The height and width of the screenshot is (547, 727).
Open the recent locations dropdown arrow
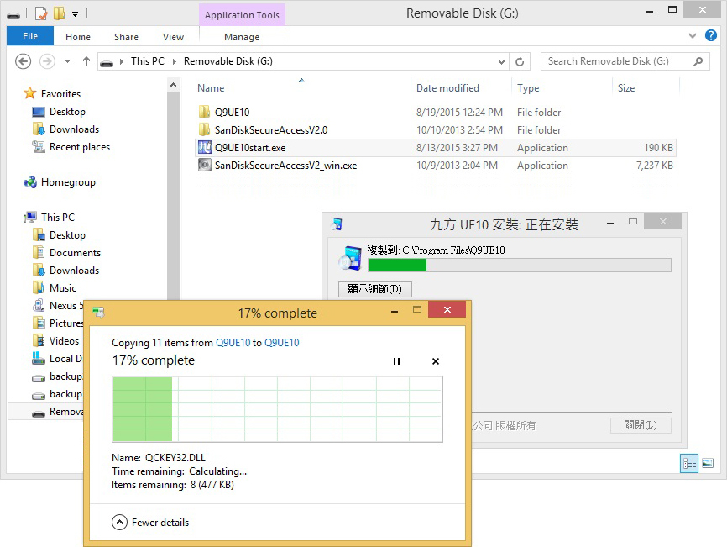point(68,61)
